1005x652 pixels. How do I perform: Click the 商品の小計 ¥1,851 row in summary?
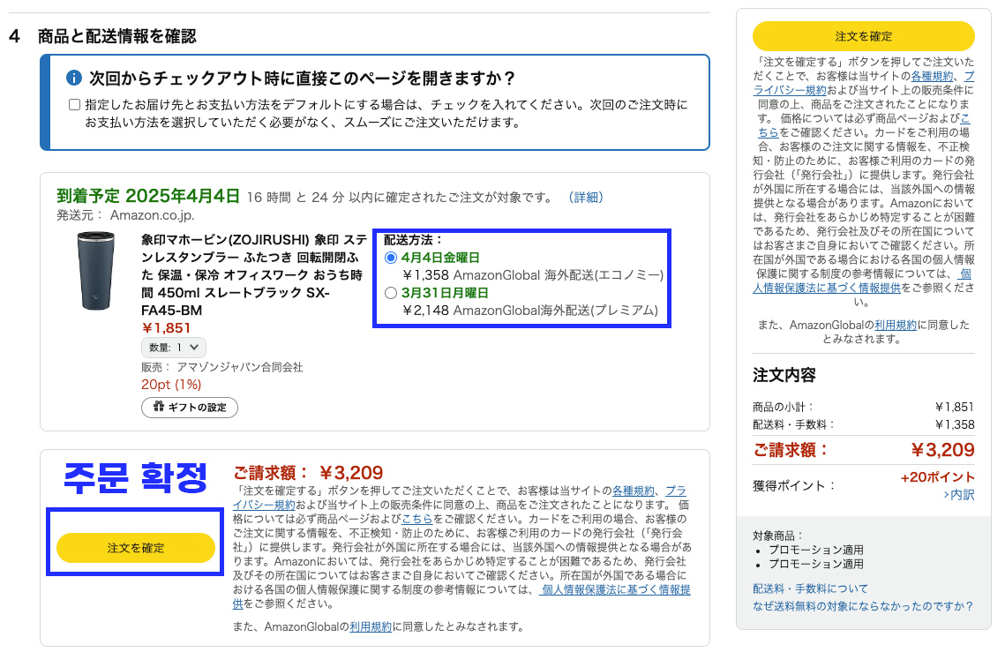863,407
